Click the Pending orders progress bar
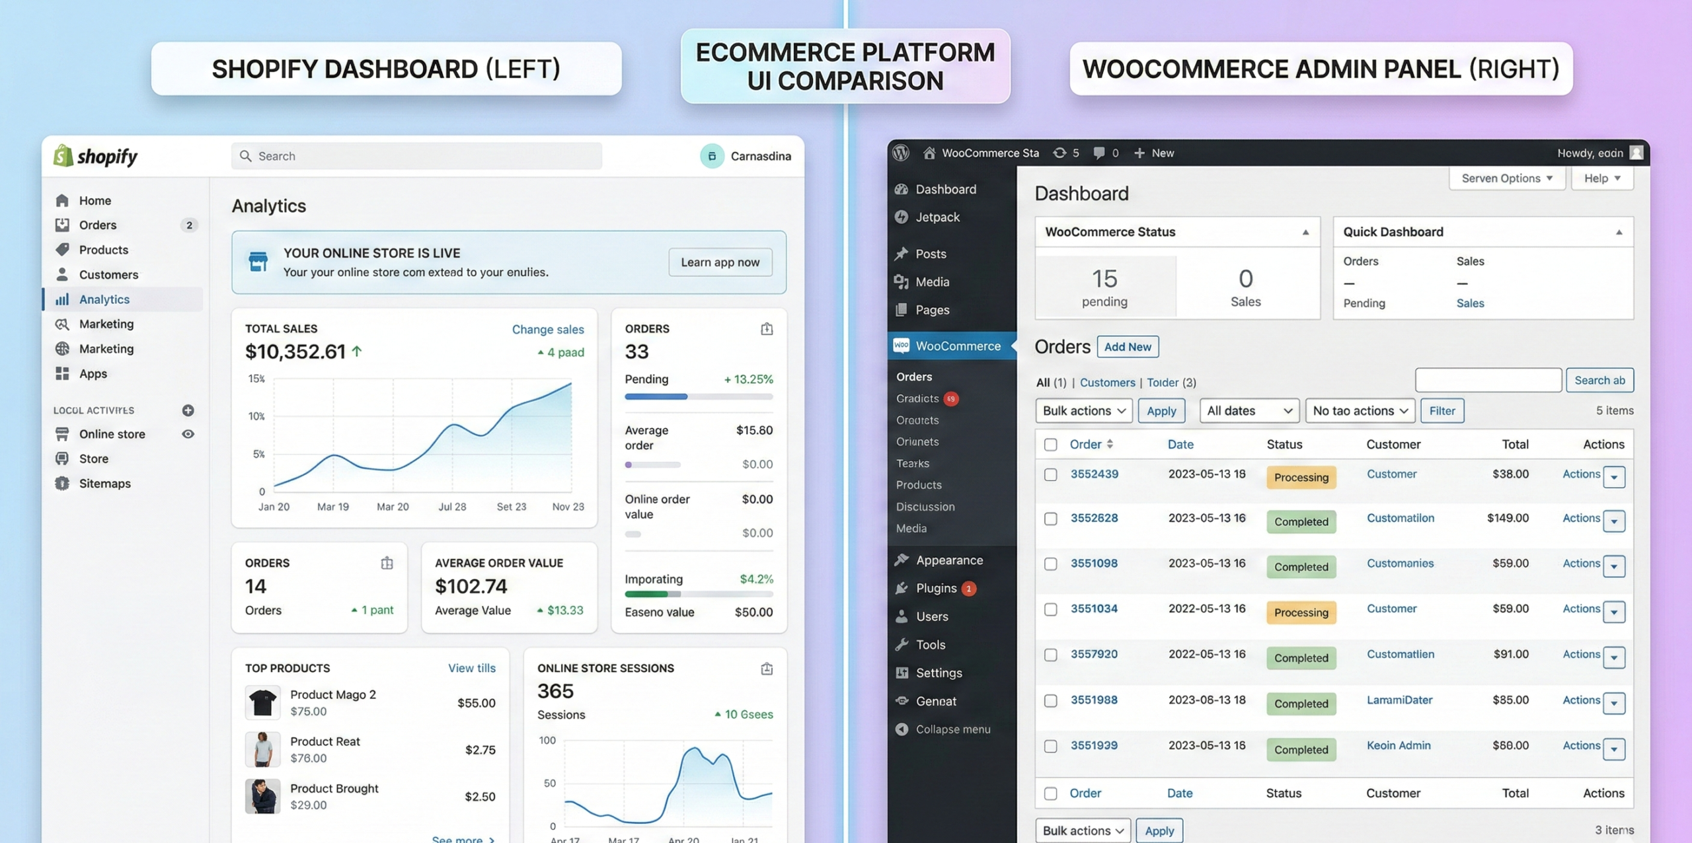Viewport: 1692px width, 843px height. 699,397
